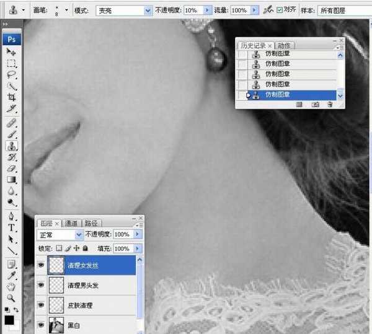Image resolution: width=372 pixels, height=334 pixels.
Task: Open the 模式 blend mode dropdown showing 变亮
Action: (x=123, y=11)
